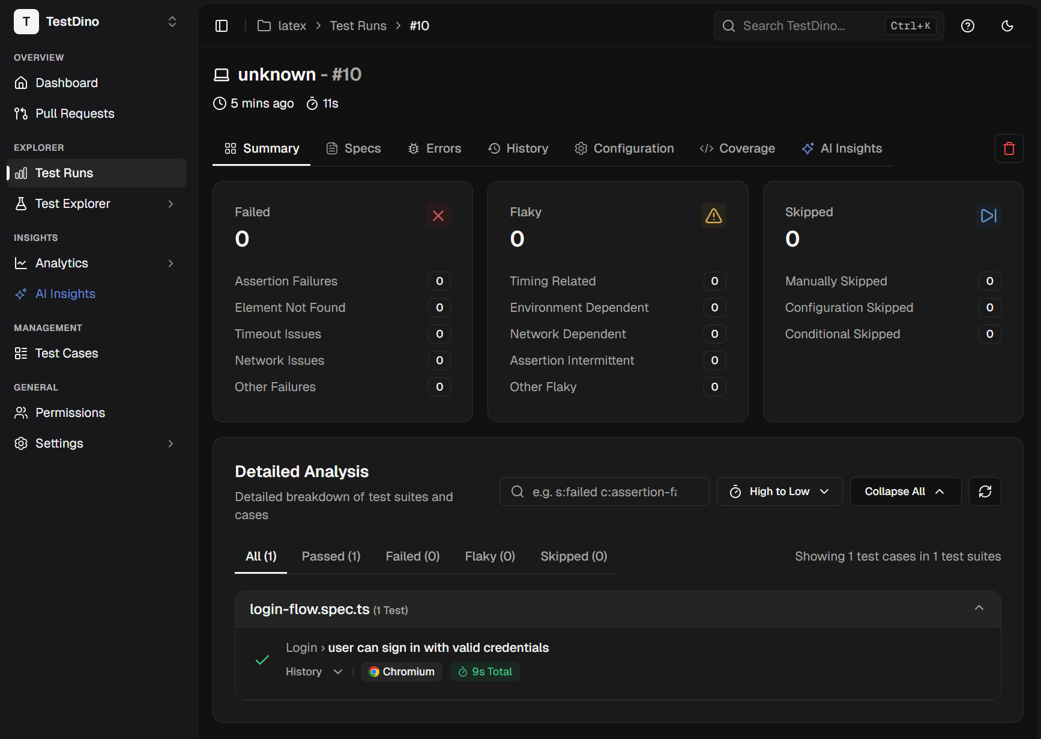Switch to the Errors tab
1041x739 pixels.
(435, 148)
